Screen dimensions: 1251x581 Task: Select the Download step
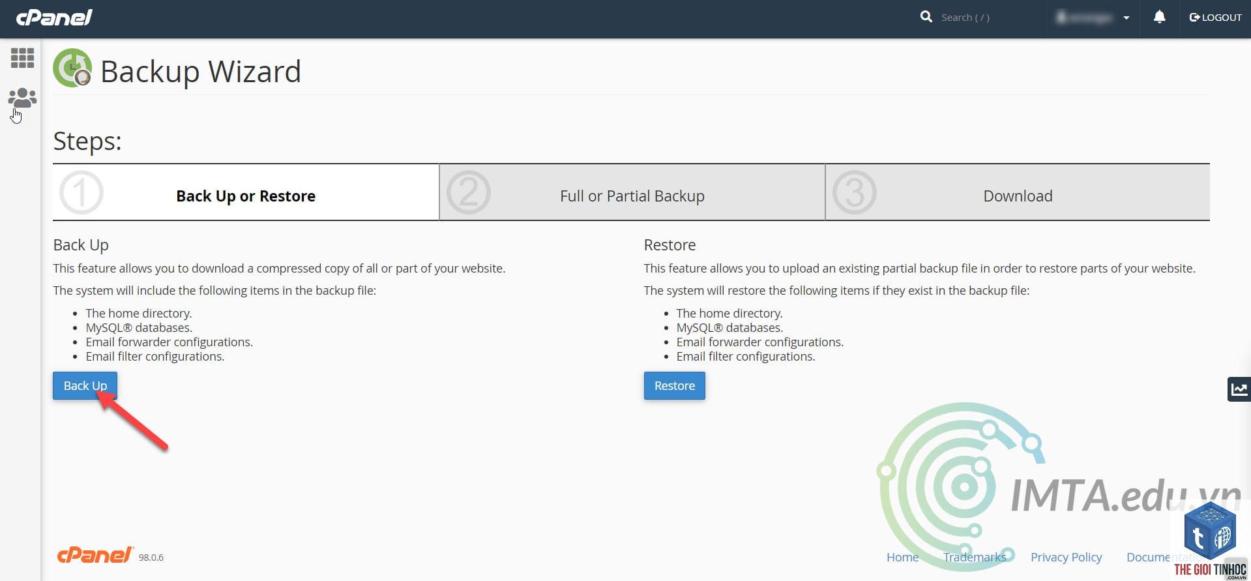click(x=1018, y=192)
